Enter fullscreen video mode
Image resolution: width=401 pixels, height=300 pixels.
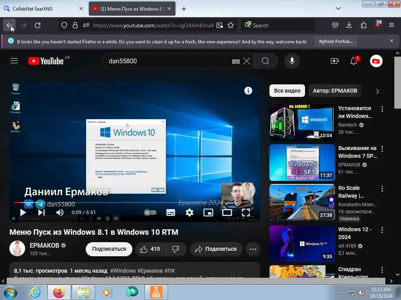click(x=246, y=212)
